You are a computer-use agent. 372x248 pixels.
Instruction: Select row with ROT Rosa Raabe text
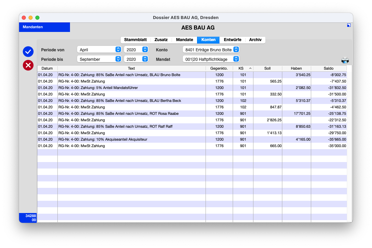point(192,113)
